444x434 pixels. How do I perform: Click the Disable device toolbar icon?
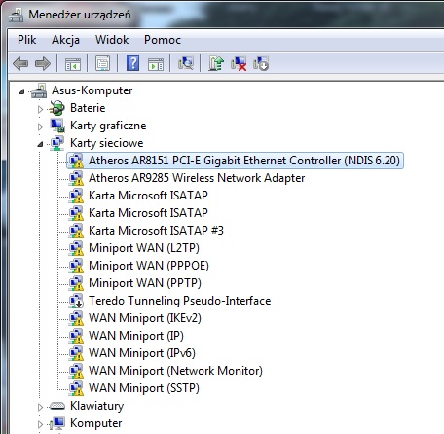click(261, 63)
